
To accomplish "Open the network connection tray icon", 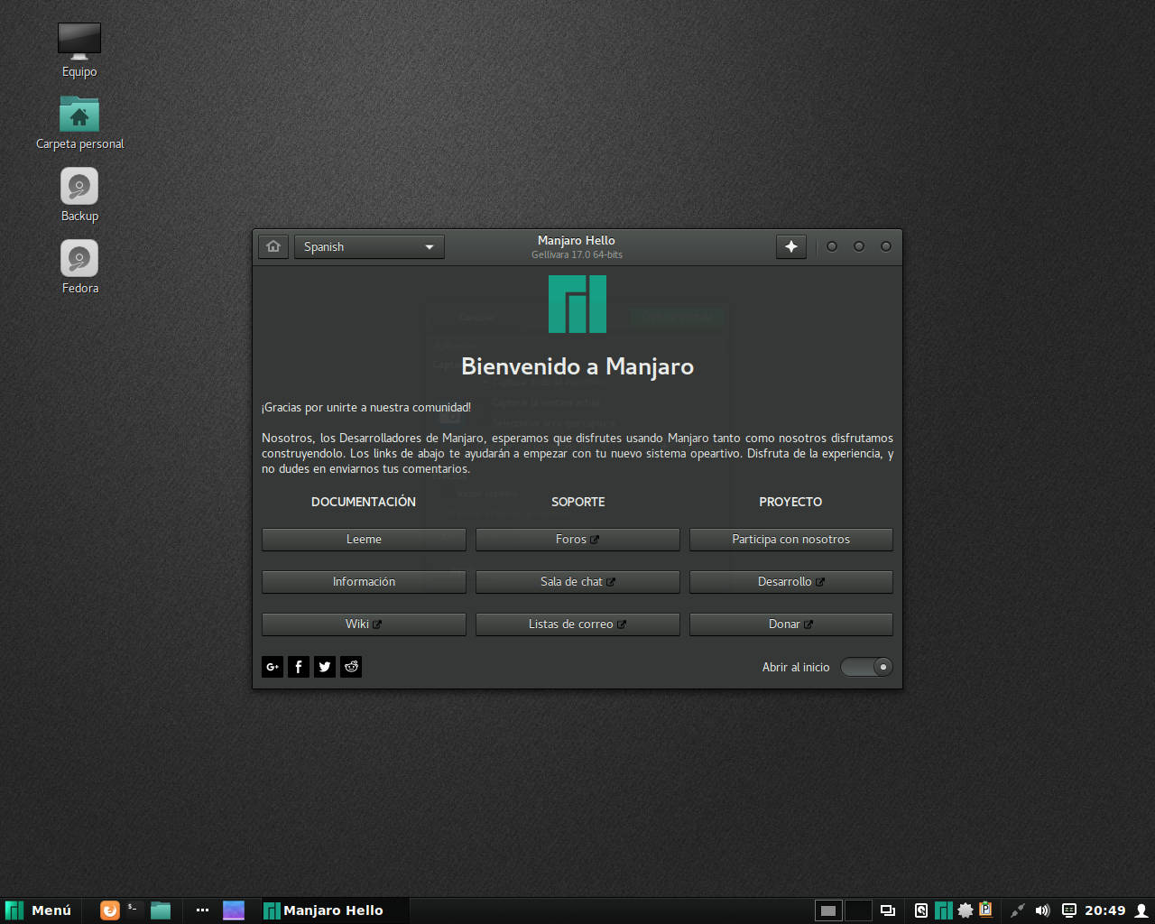I will coord(1017,910).
